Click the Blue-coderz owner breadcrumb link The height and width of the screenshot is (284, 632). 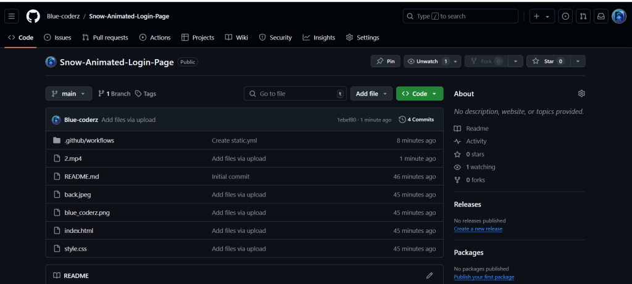64,16
